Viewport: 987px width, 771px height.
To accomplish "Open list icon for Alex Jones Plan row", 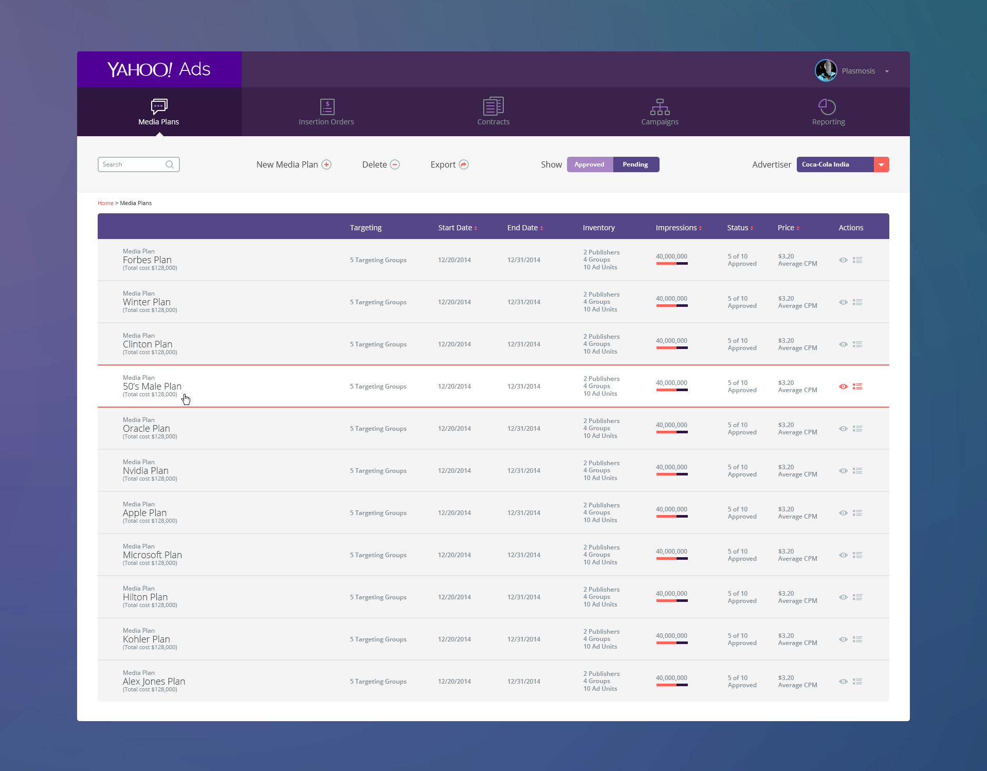I will click(857, 682).
